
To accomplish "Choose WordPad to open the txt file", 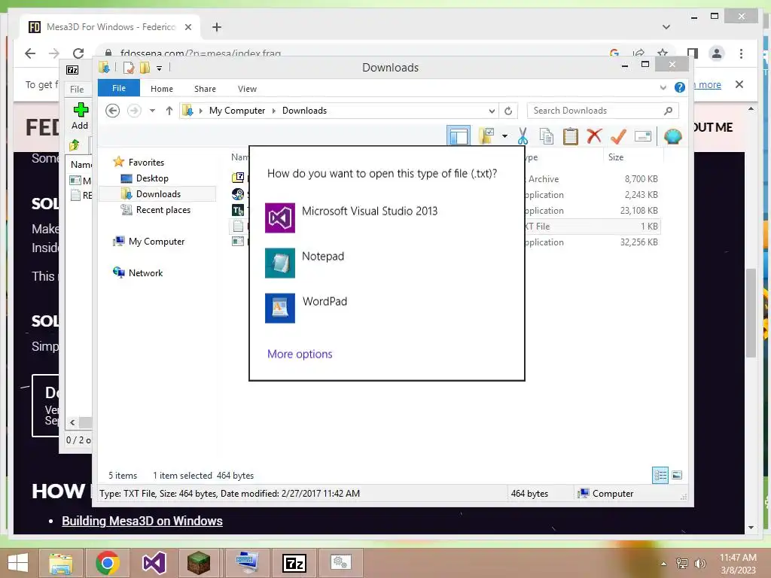I will tap(387, 308).
